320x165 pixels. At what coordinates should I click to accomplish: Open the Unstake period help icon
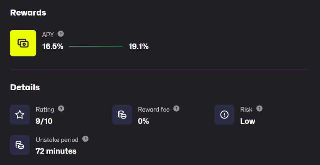[85, 139]
